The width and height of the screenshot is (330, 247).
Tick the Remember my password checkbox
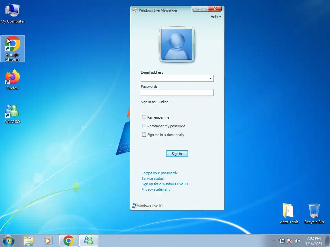click(x=144, y=126)
